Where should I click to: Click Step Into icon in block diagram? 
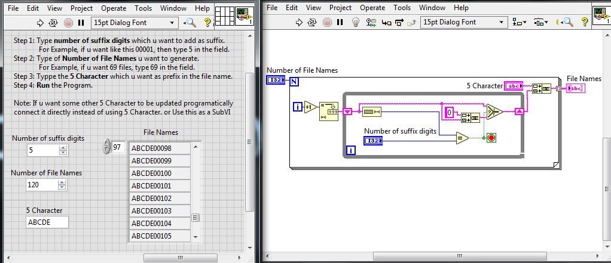tap(386, 22)
